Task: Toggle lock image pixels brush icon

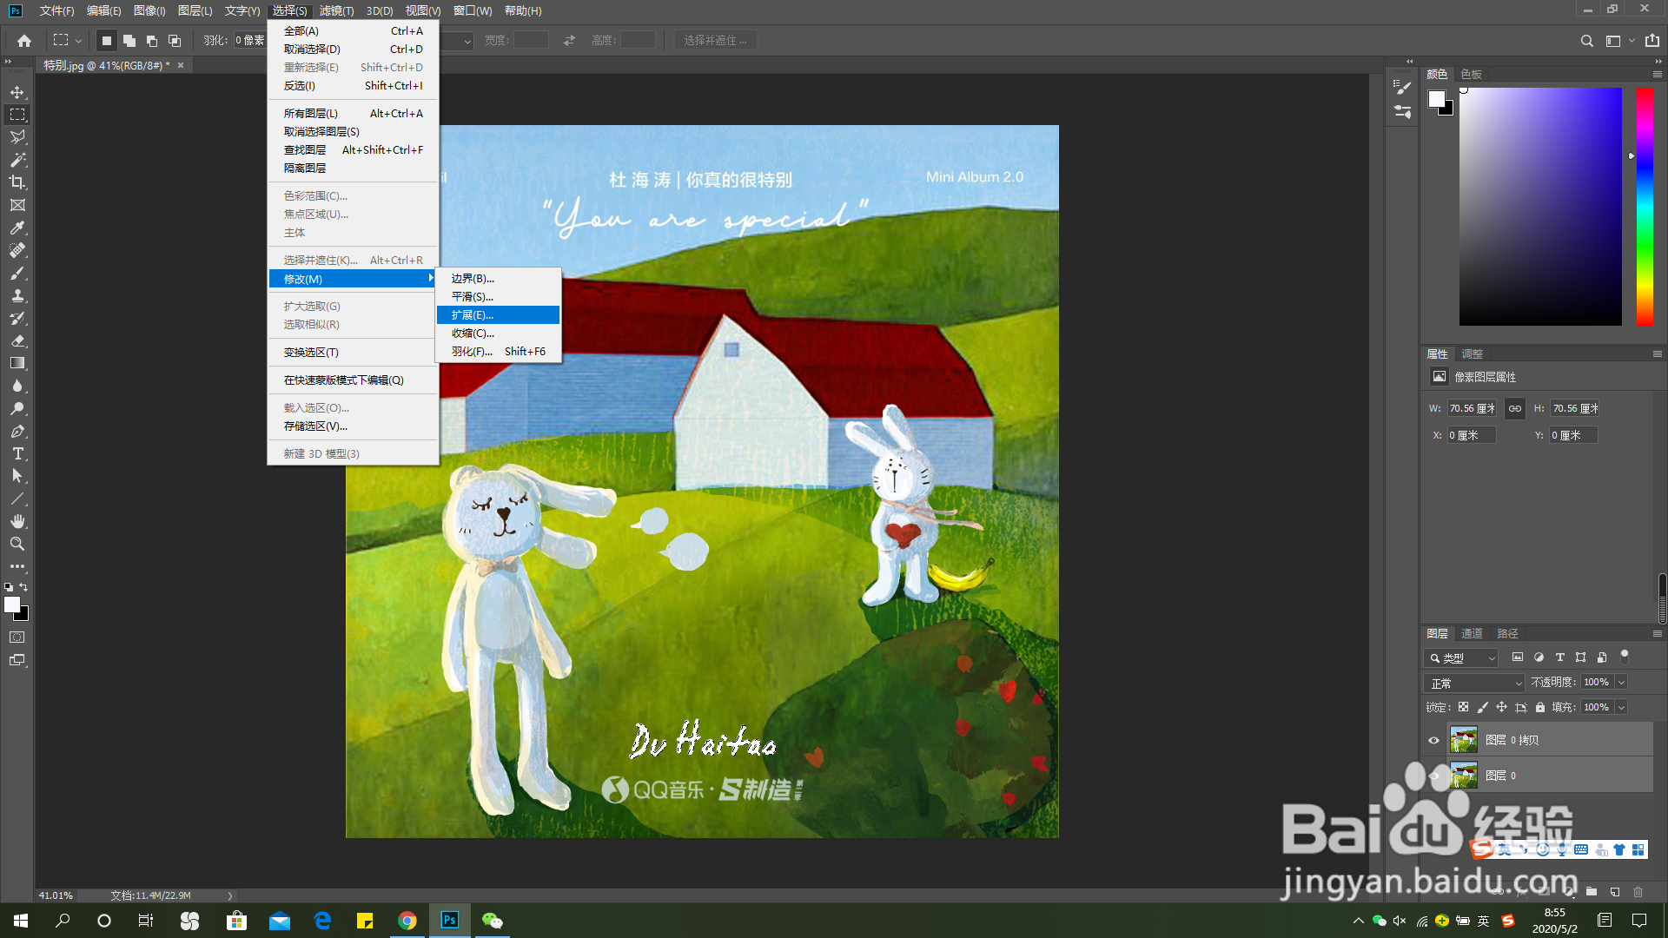Action: pyautogui.click(x=1482, y=707)
